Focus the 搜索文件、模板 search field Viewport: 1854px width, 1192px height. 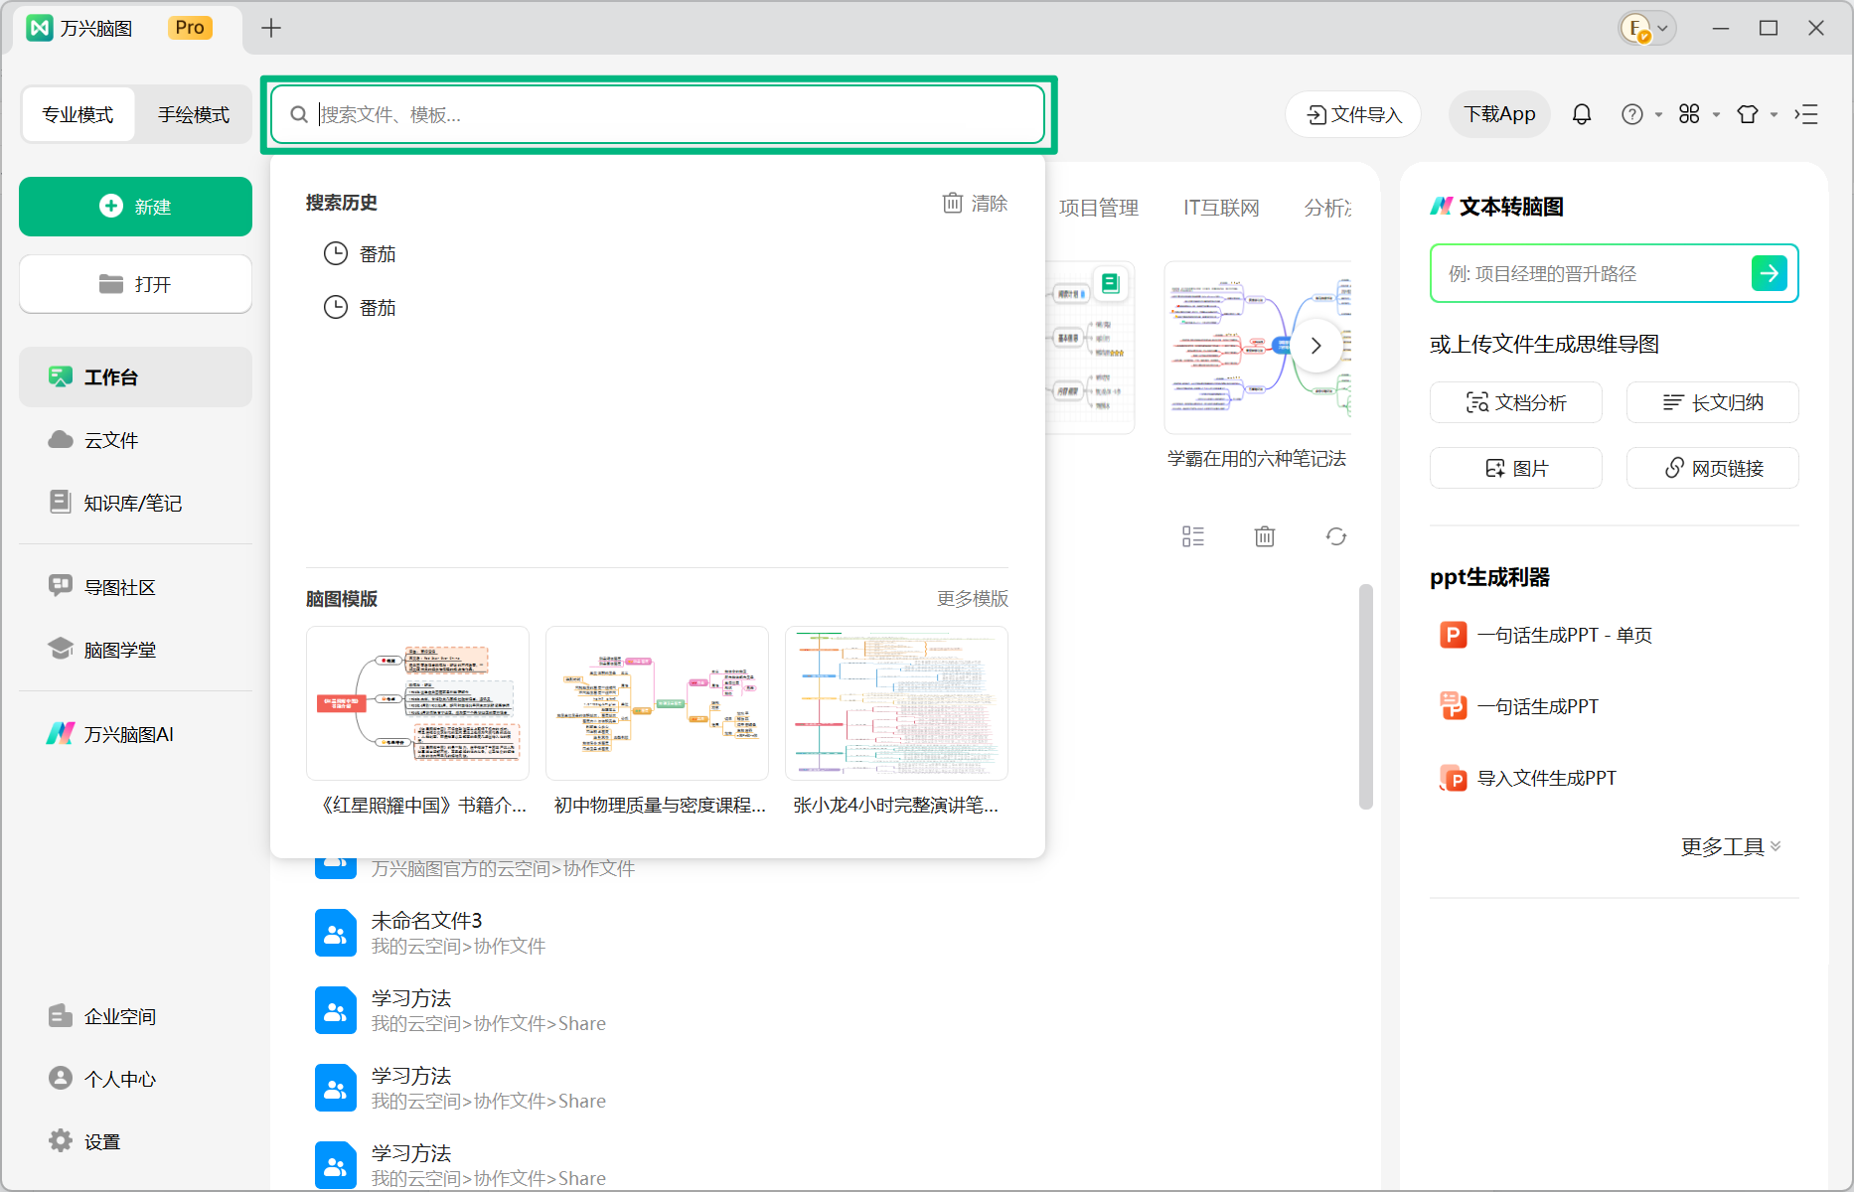pyautogui.click(x=658, y=114)
